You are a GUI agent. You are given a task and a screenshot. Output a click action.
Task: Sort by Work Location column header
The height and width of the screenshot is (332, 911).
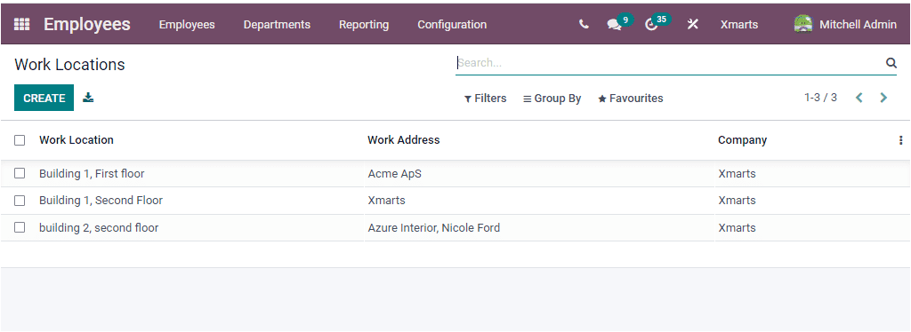point(77,140)
